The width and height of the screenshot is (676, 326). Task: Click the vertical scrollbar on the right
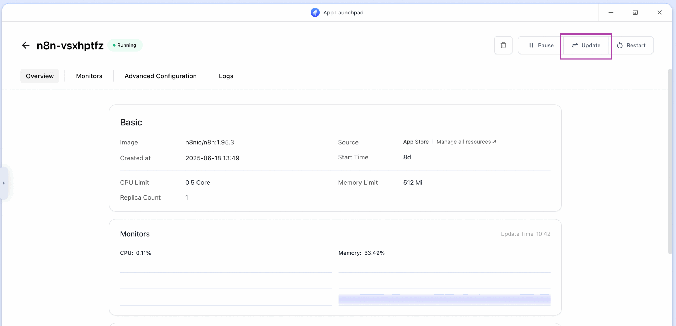[670, 161]
